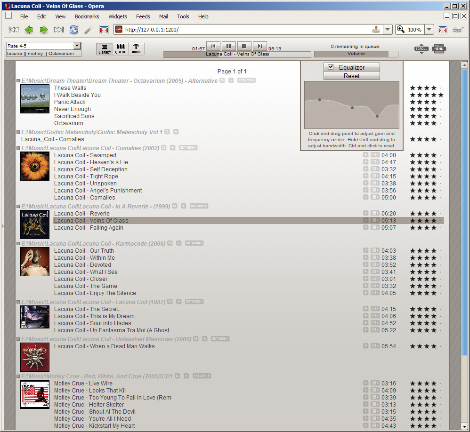This screenshot has width=470, height=432.
Task: Click the fit-to-width icon near the glasses
Action: point(442,30)
